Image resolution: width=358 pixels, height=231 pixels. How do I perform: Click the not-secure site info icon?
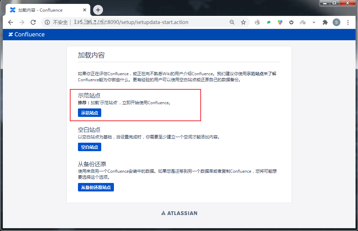pos(47,22)
